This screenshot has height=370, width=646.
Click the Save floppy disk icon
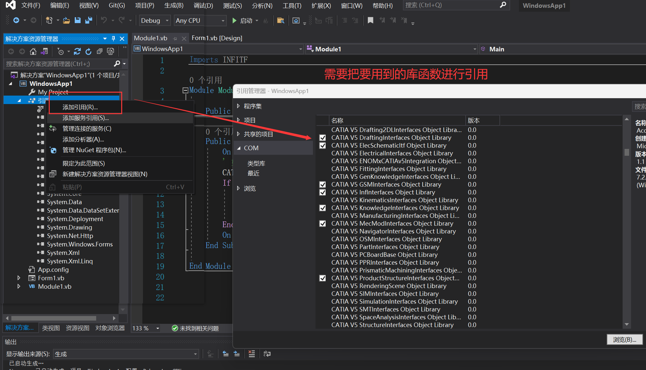pos(77,20)
